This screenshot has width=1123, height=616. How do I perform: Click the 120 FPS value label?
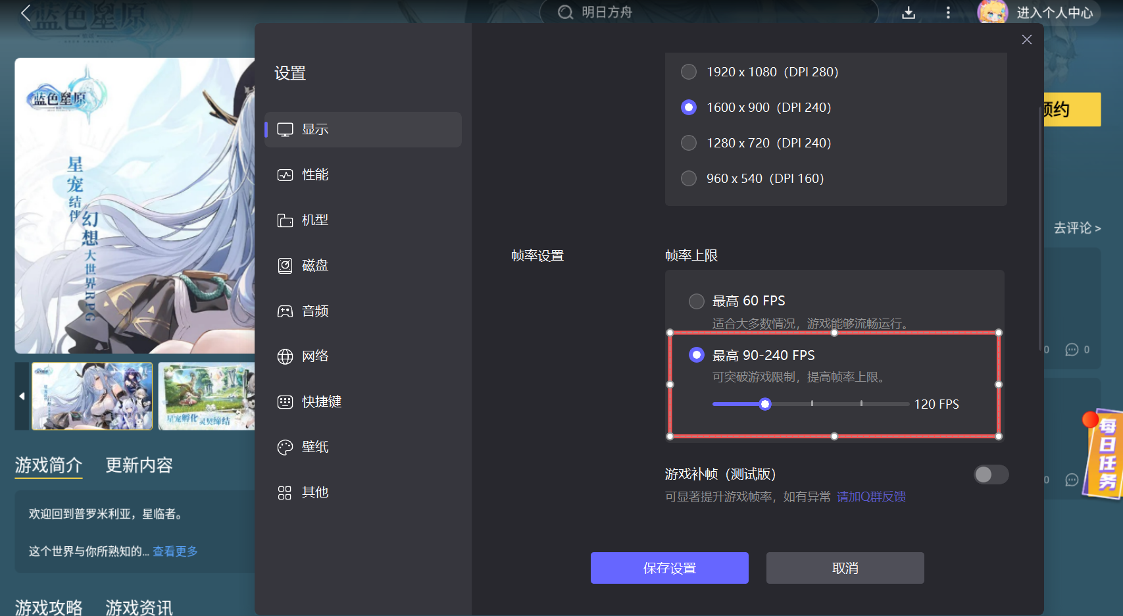tap(937, 404)
